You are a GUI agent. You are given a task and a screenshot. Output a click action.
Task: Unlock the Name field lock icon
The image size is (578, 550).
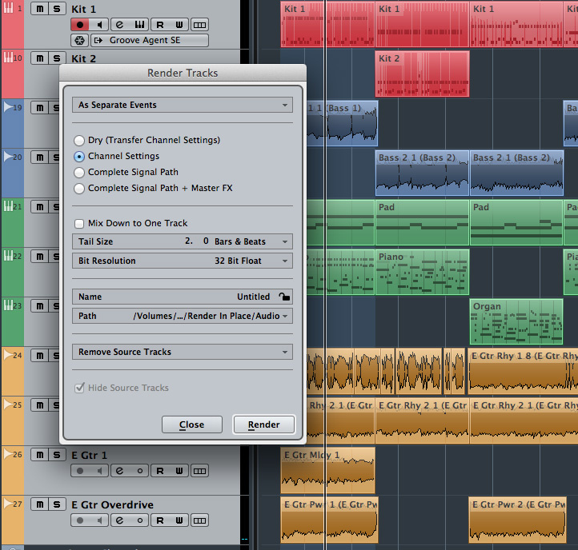click(285, 297)
